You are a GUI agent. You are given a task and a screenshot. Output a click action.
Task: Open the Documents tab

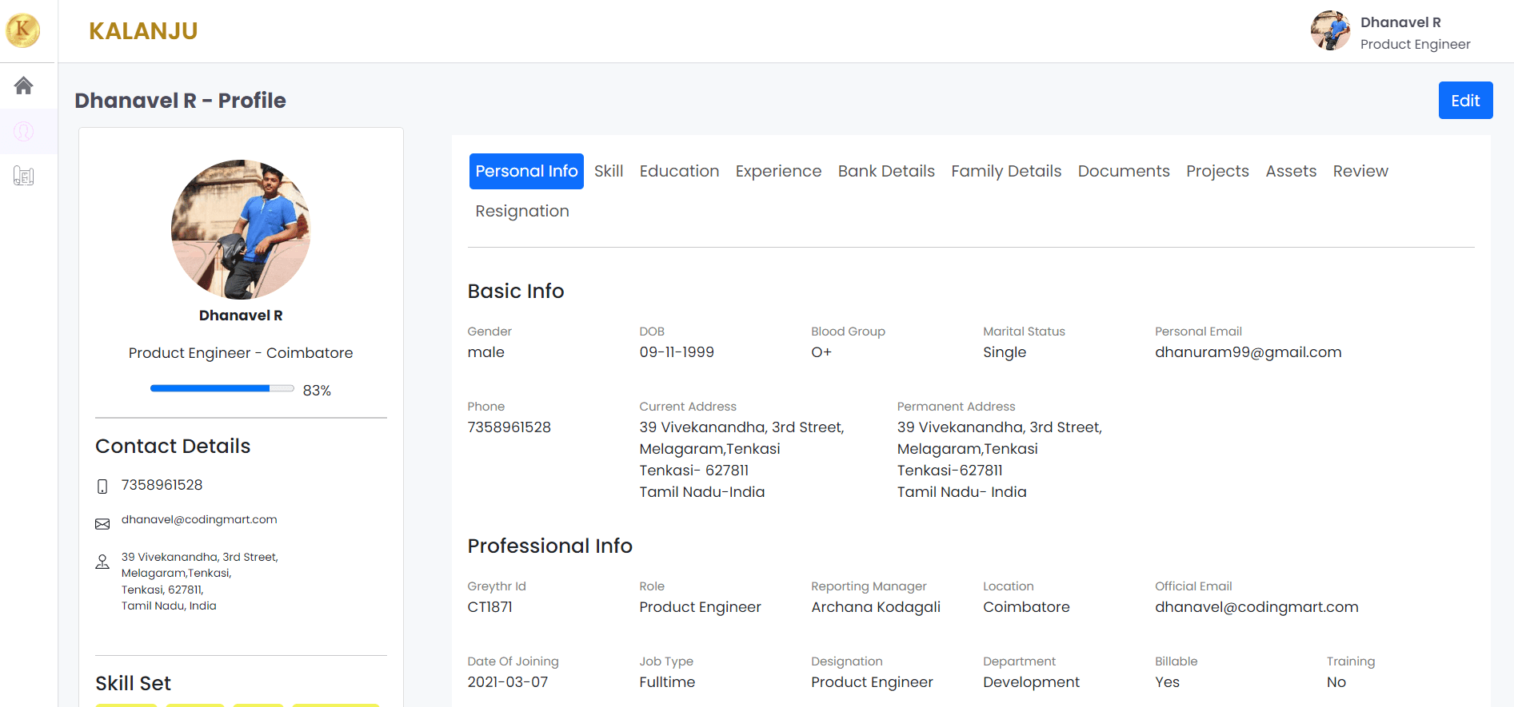1124,171
